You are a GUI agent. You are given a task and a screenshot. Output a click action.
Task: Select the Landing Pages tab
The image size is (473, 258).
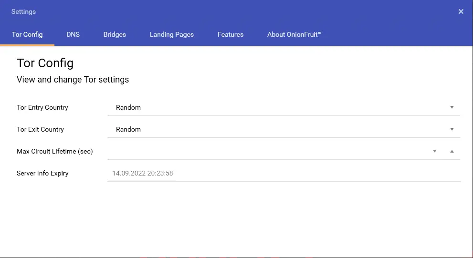[172, 34]
